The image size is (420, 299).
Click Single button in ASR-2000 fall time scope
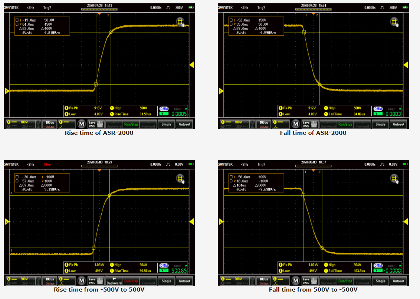tap(380, 124)
